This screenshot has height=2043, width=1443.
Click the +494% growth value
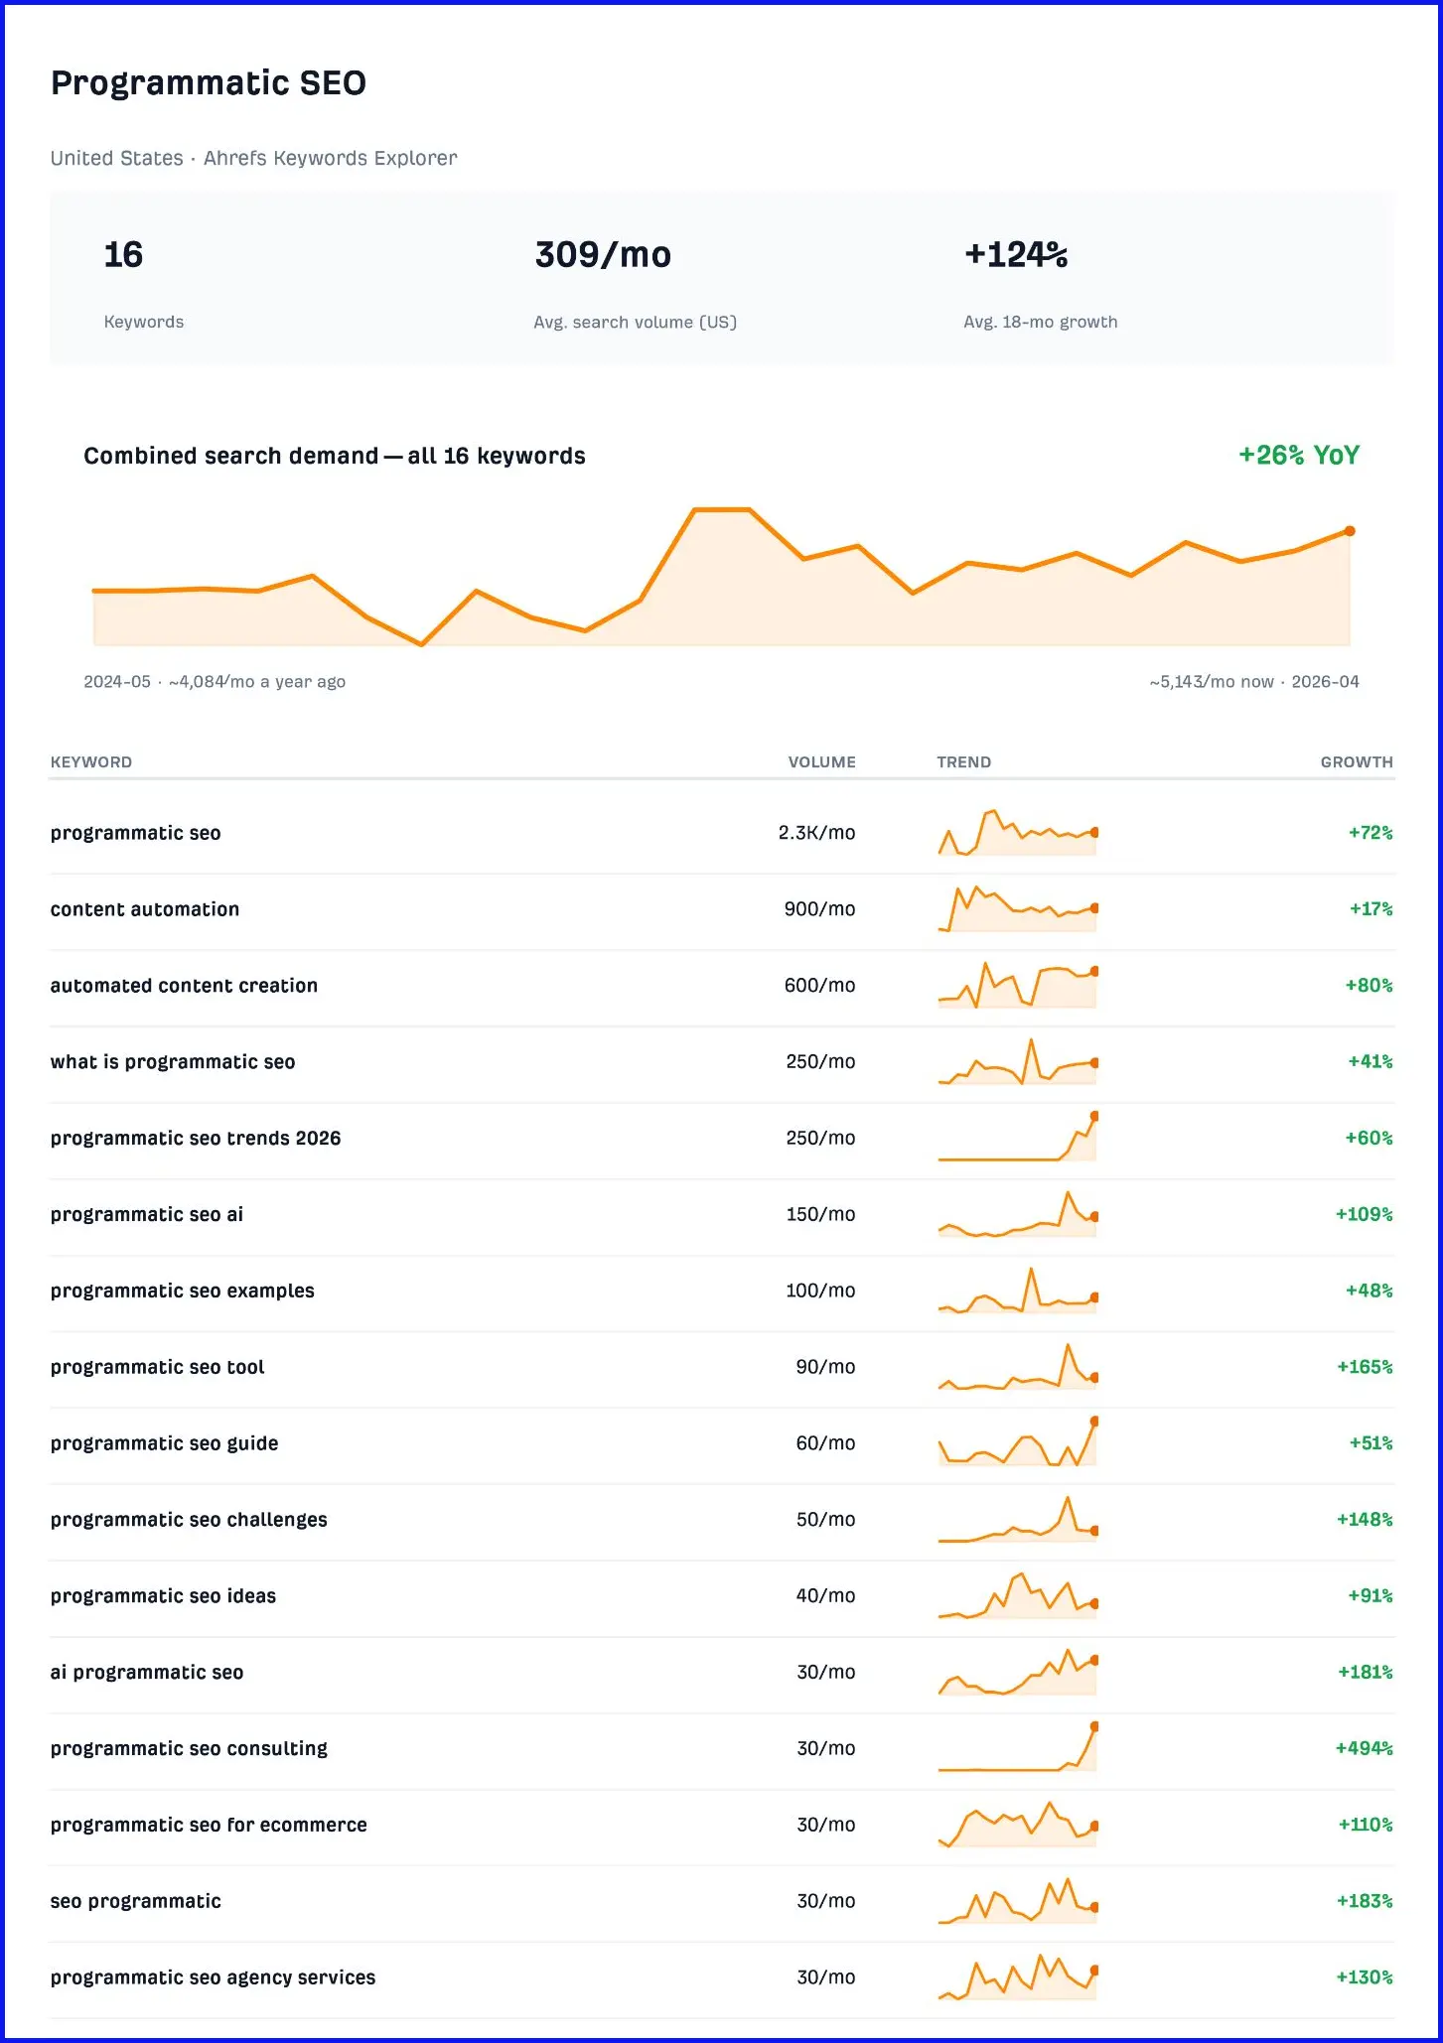click(x=1365, y=1749)
